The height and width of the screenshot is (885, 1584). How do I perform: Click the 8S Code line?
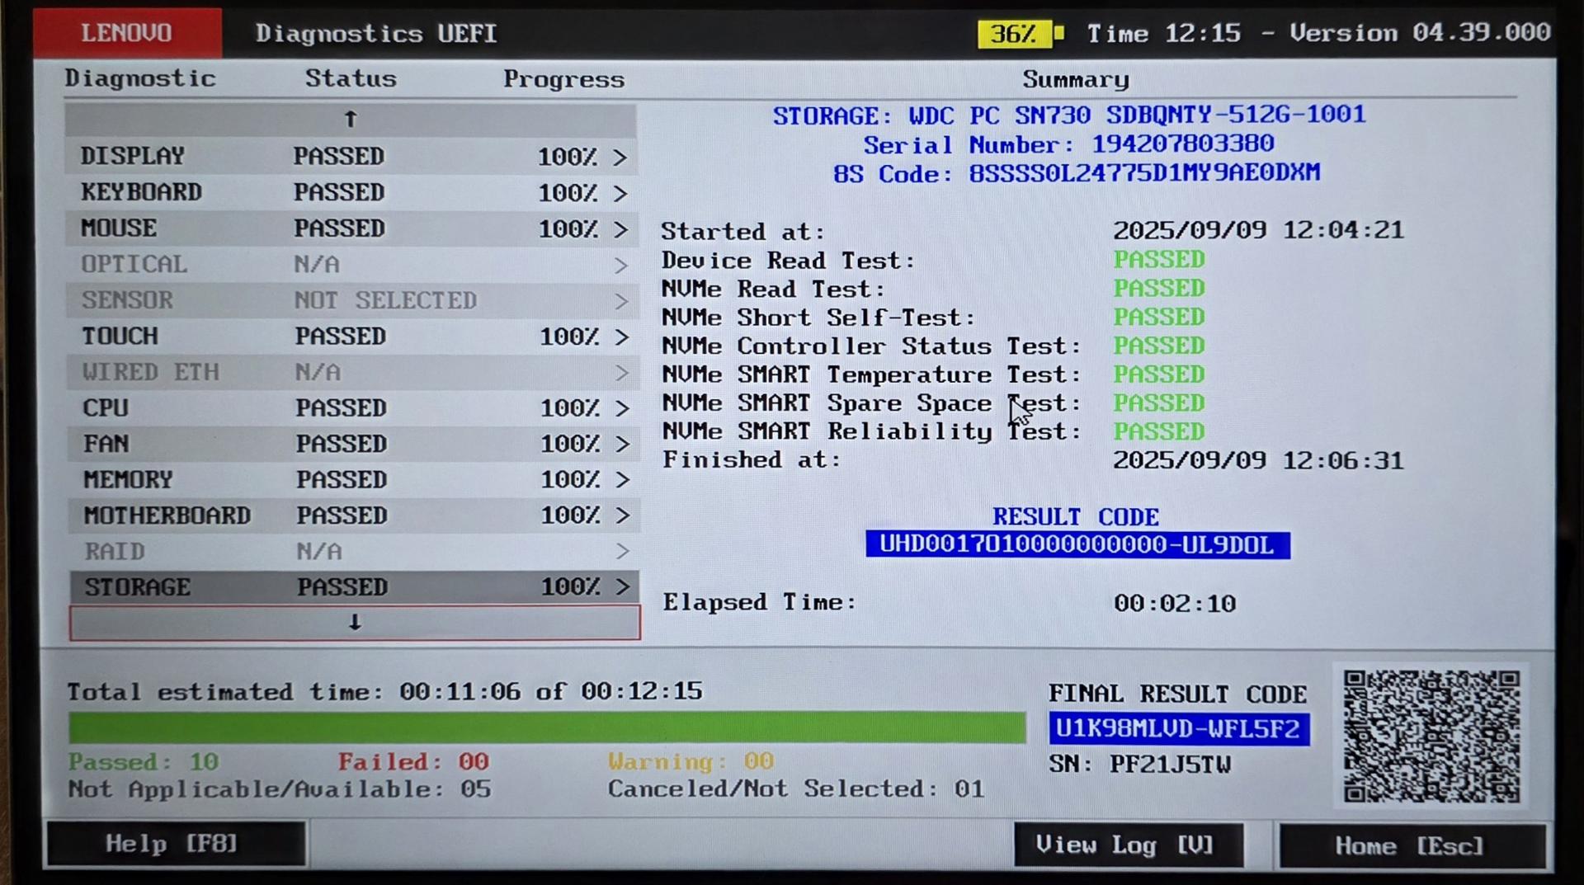(1077, 173)
